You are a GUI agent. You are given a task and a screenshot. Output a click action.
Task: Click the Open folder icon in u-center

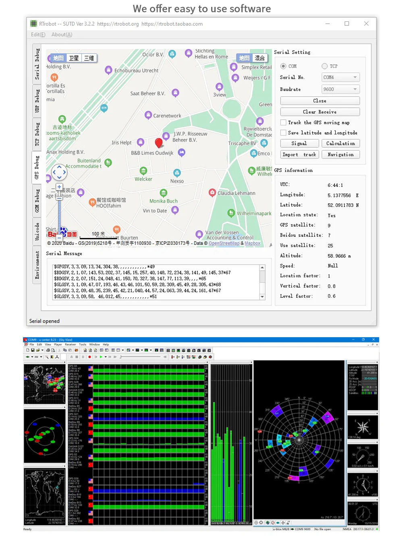click(x=37, y=350)
